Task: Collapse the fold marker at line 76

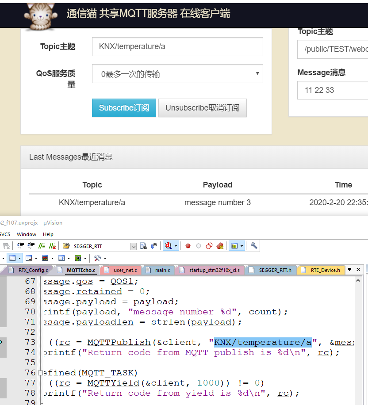Action: click(x=40, y=373)
